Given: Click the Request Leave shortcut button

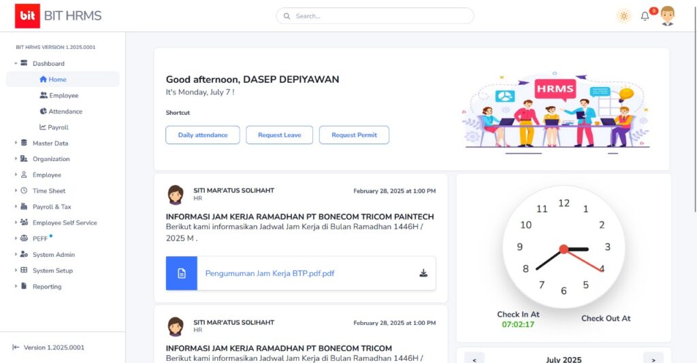Looking at the screenshot, I should 279,135.
